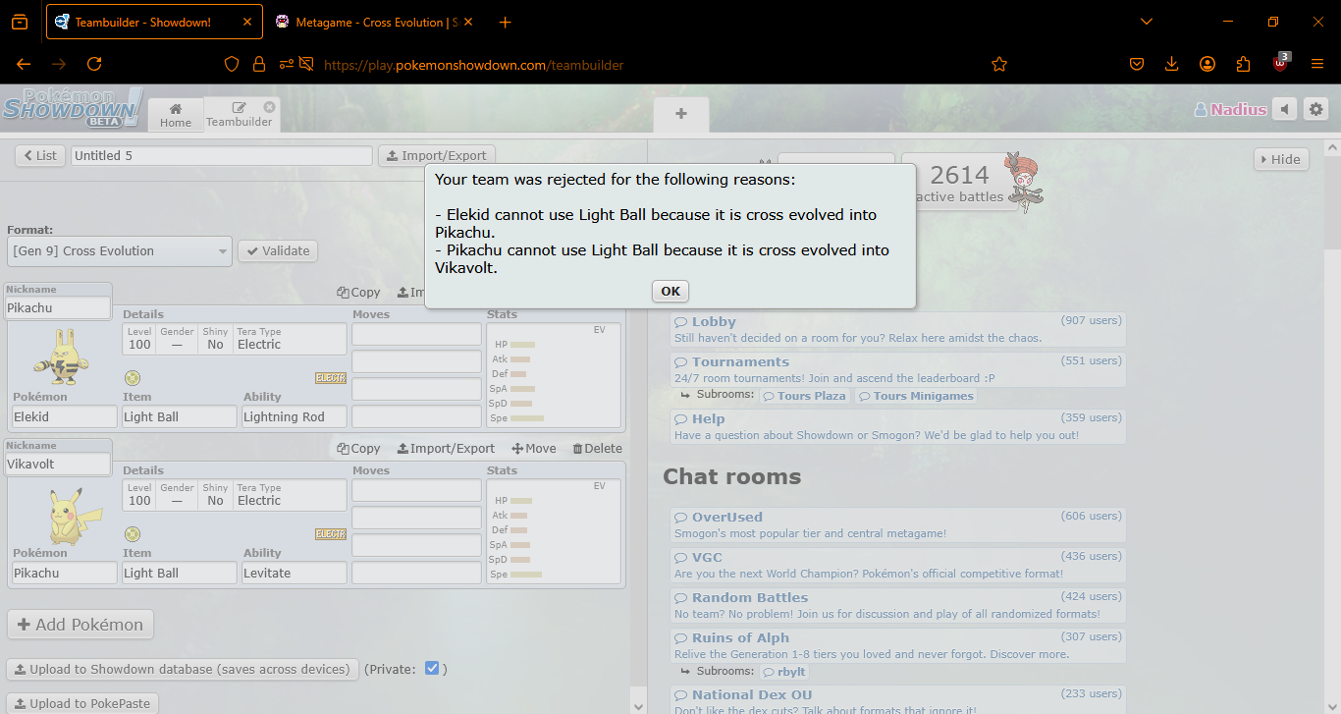Viewport: 1341px width, 714px height.
Task: Join the Random Battles room
Action: pos(898,605)
